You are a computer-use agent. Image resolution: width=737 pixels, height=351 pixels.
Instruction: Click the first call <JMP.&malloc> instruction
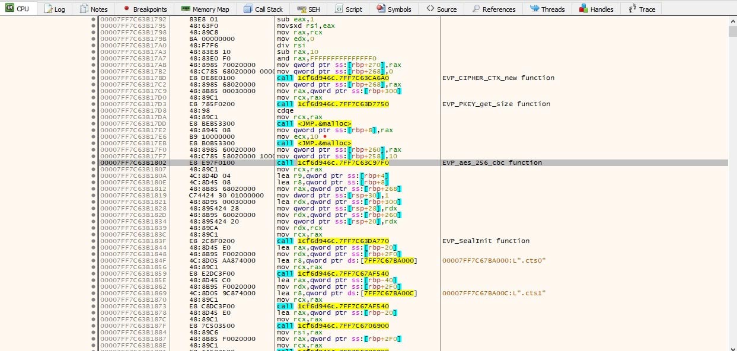tap(314, 123)
